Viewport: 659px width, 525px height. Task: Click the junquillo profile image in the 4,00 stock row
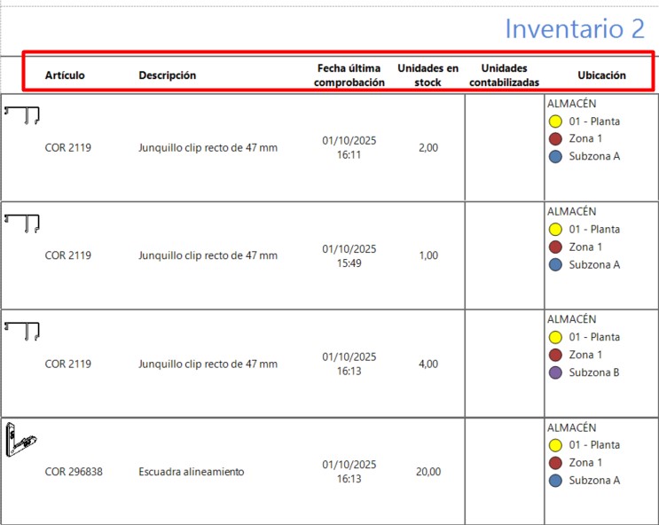click(22, 331)
